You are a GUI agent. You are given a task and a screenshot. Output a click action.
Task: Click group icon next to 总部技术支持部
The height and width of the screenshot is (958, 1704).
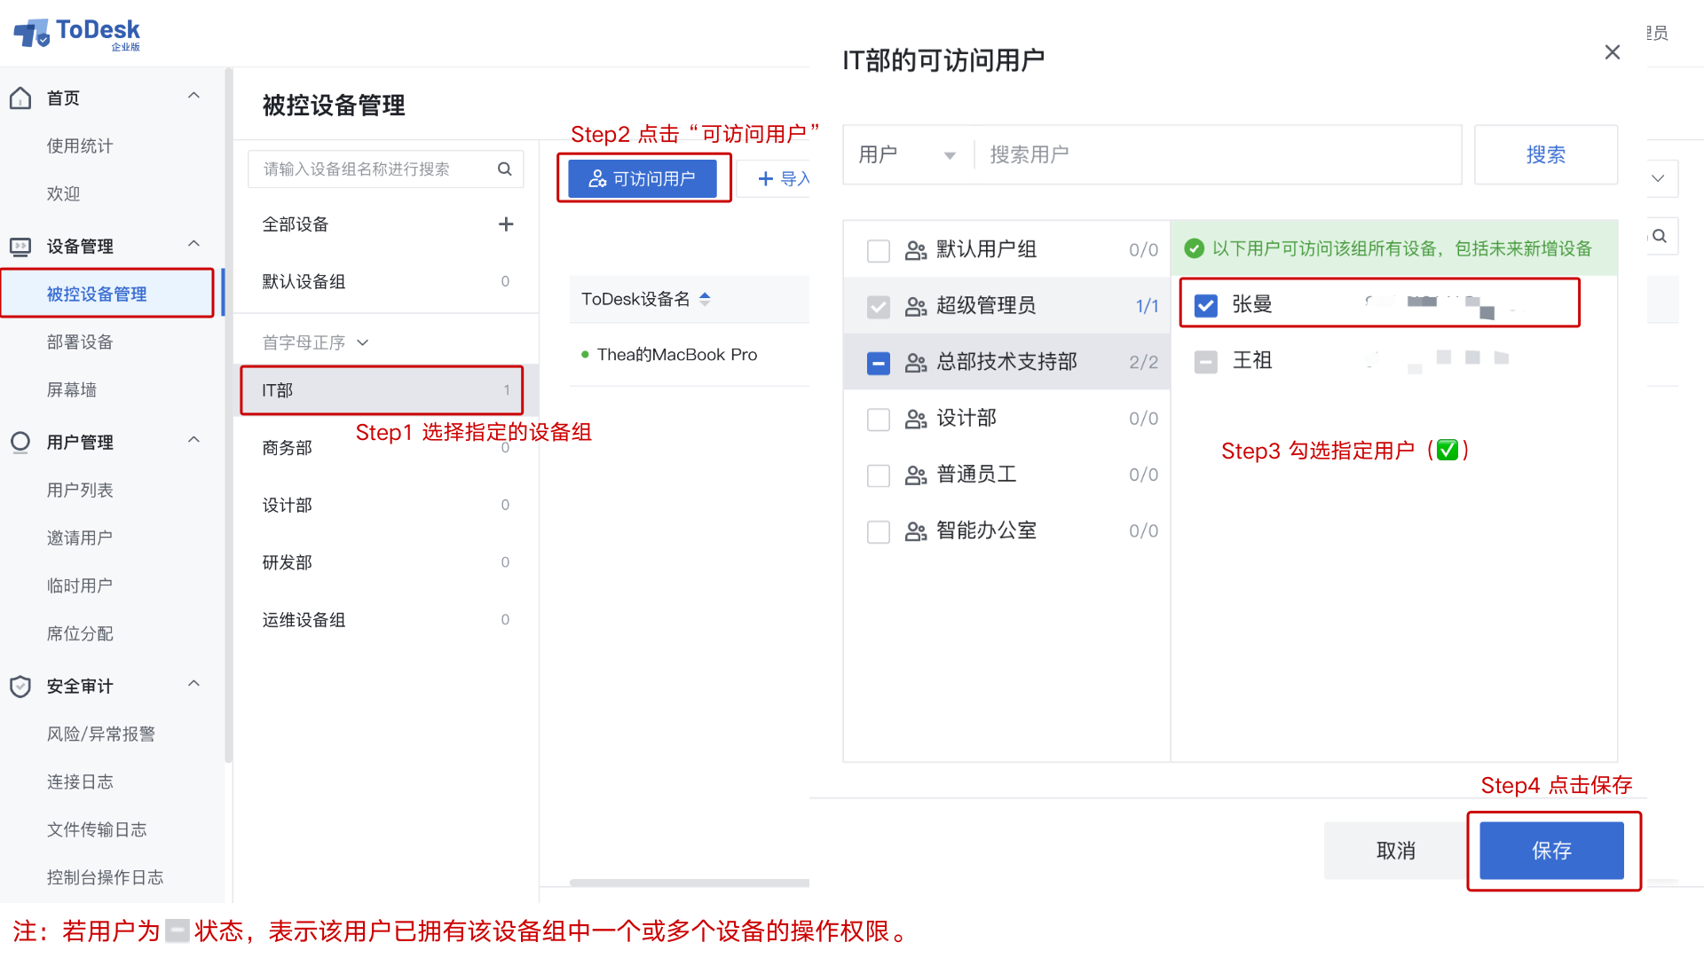916,362
